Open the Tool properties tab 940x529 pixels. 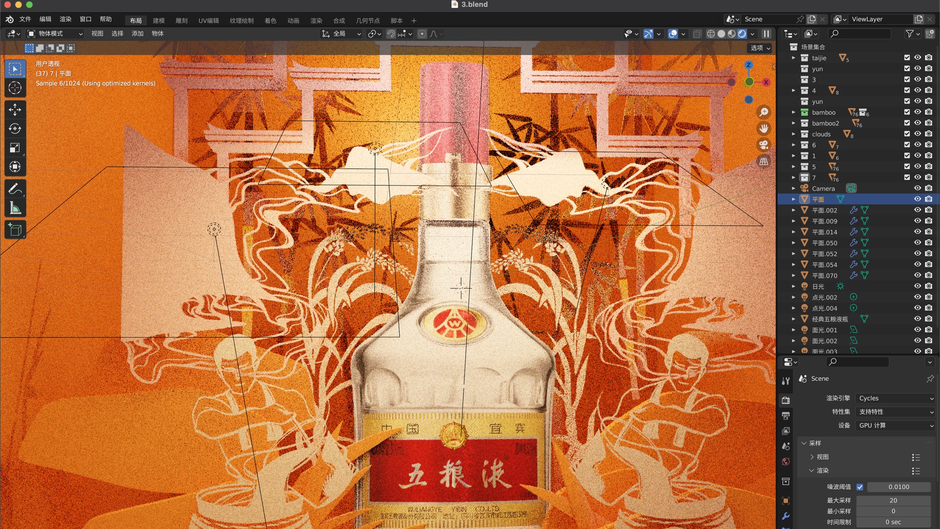pos(786,381)
